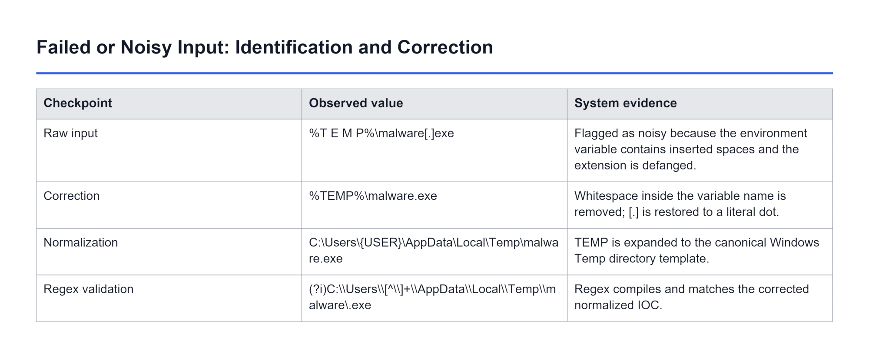
Task: Click the C:\Users\{USER} normalized path cell
Action: click(434, 251)
